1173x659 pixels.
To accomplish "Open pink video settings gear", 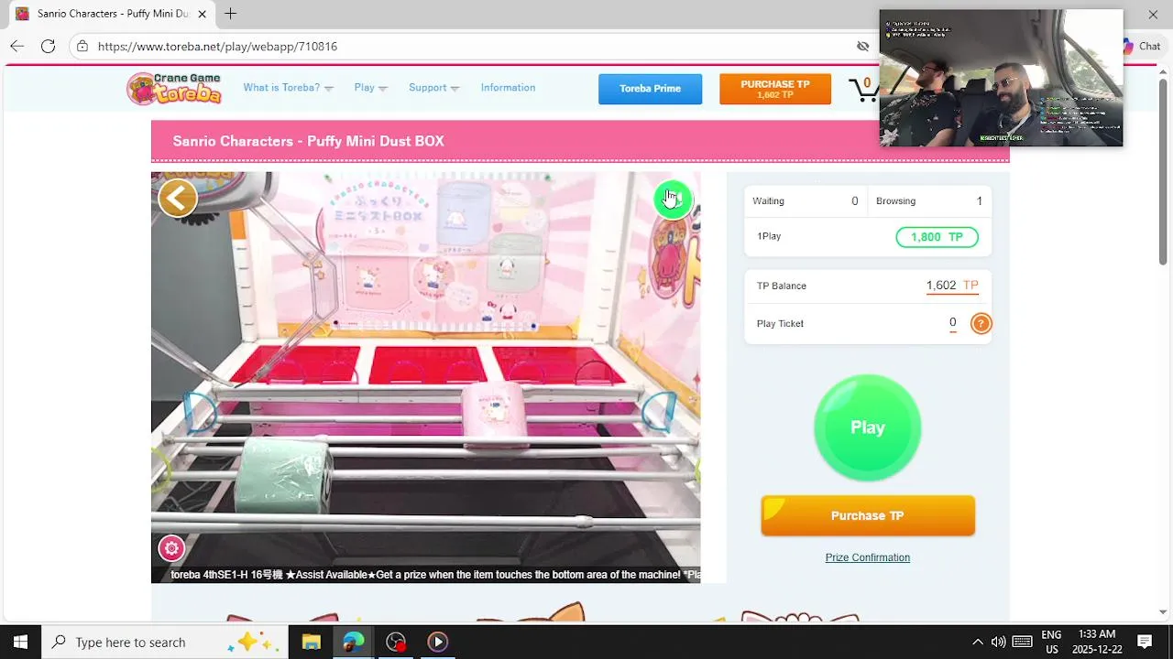I will tap(171, 548).
